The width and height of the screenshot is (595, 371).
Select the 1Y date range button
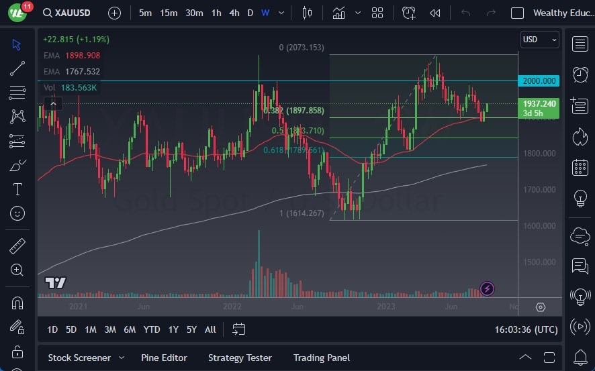[x=173, y=329]
